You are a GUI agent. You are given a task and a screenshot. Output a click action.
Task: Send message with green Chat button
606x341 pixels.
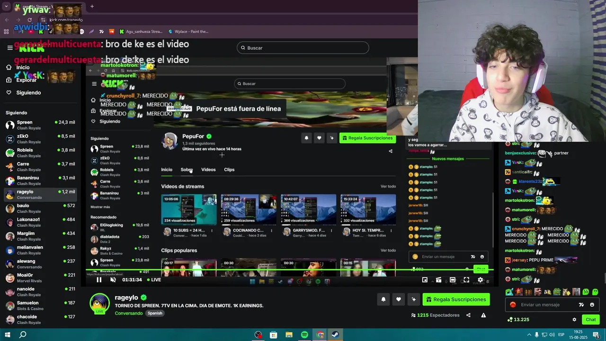(x=591, y=320)
